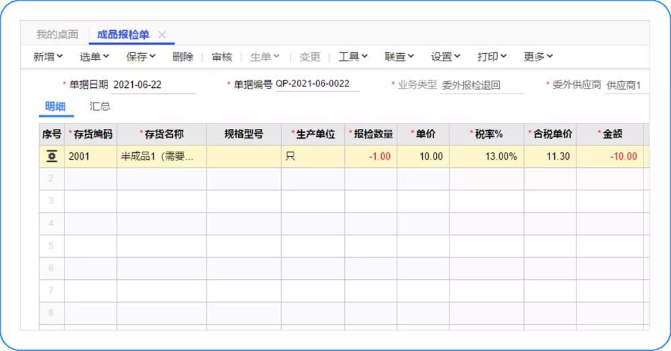The image size is (671, 351).
Task: Click the 业务类型 field 委外报检退回
Action: (x=482, y=85)
